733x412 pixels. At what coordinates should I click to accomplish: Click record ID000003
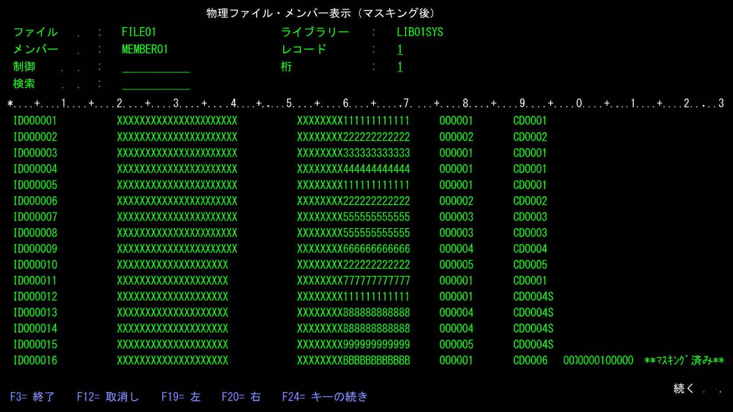point(35,153)
